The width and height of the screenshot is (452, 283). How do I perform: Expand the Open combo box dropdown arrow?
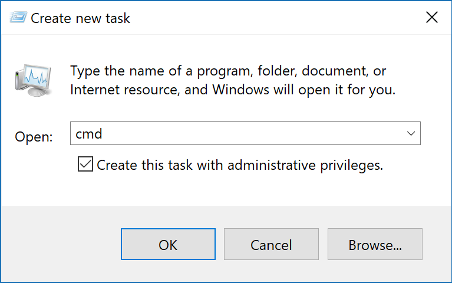(411, 134)
